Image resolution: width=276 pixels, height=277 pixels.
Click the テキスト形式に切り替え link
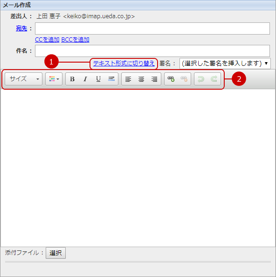point(124,64)
